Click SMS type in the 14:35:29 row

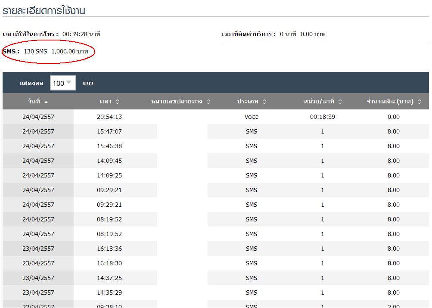(251, 292)
